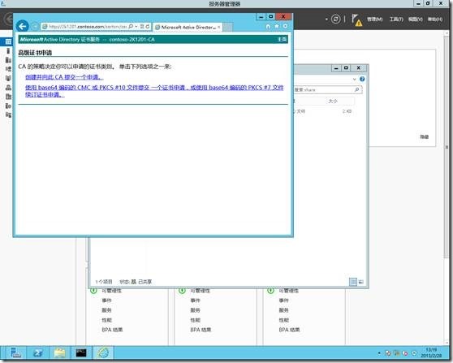Click green status icon in left tile

pyautogui.click(x=93, y=291)
